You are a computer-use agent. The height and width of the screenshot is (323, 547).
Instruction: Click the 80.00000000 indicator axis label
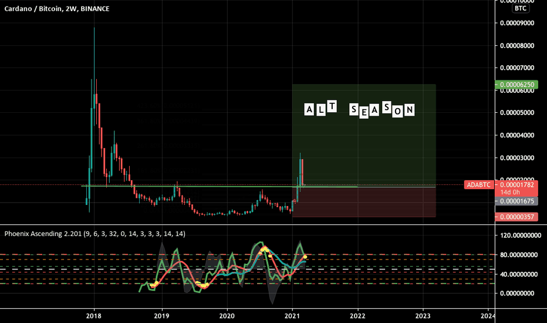(x=519, y=255)
